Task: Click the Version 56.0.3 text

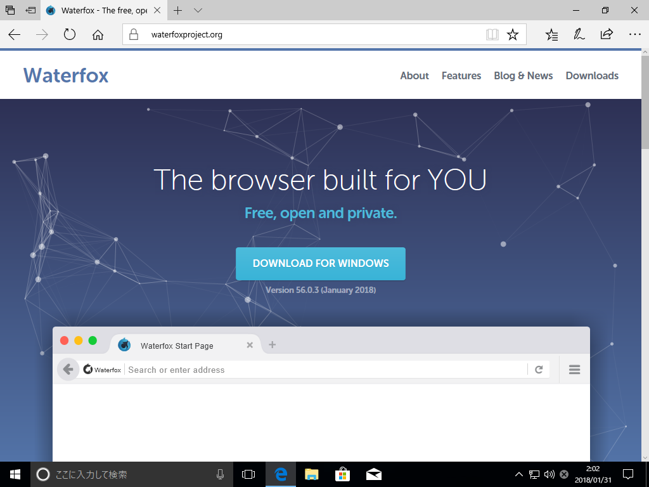Action: tap(321, 290)
